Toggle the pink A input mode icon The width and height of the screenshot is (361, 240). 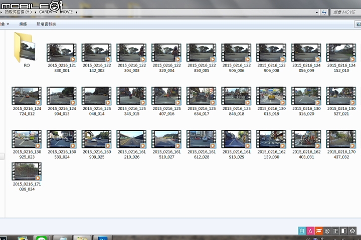pyautogui.click(x=310, y=231)
